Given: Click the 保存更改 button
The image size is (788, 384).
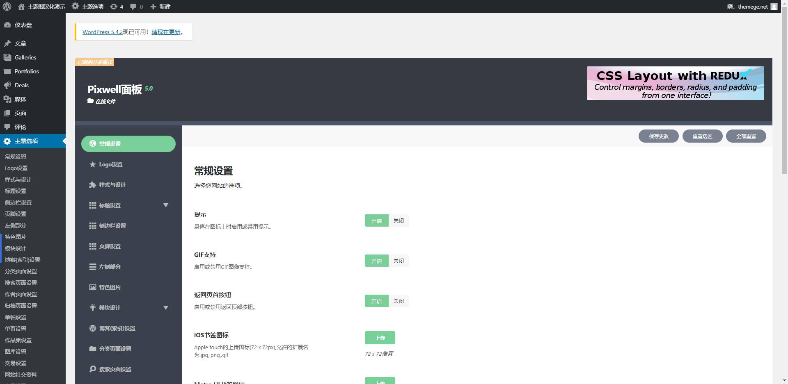Looking at the screenshot, I should point(658,136).
